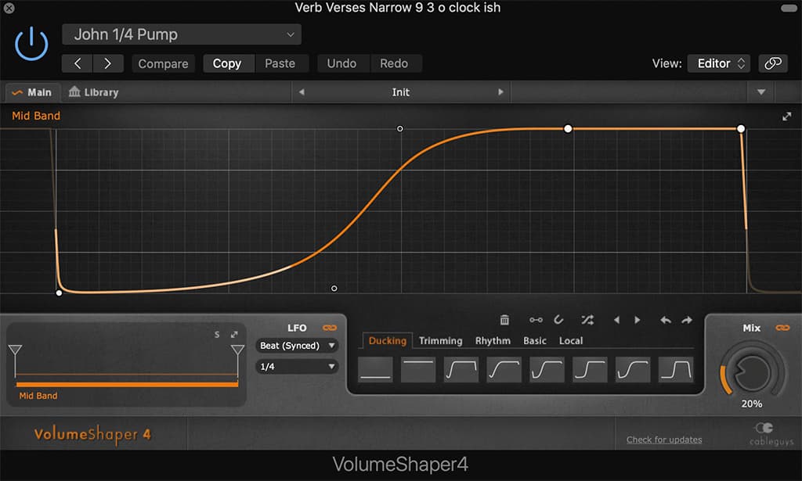Switch to the Main tab
Screen dimensions: 802x481
click(x=33, y=92)
